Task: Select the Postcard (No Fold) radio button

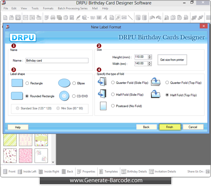Action: point(113,106)
